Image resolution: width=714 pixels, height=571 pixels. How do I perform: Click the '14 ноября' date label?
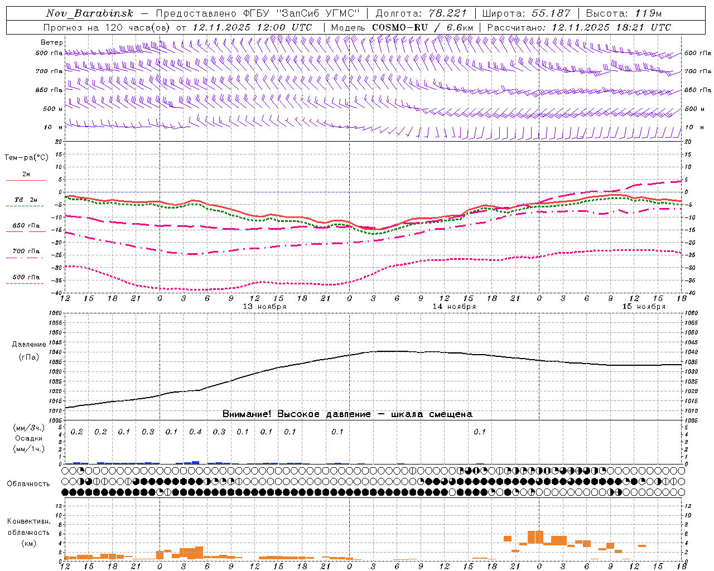tap(454, 307)
